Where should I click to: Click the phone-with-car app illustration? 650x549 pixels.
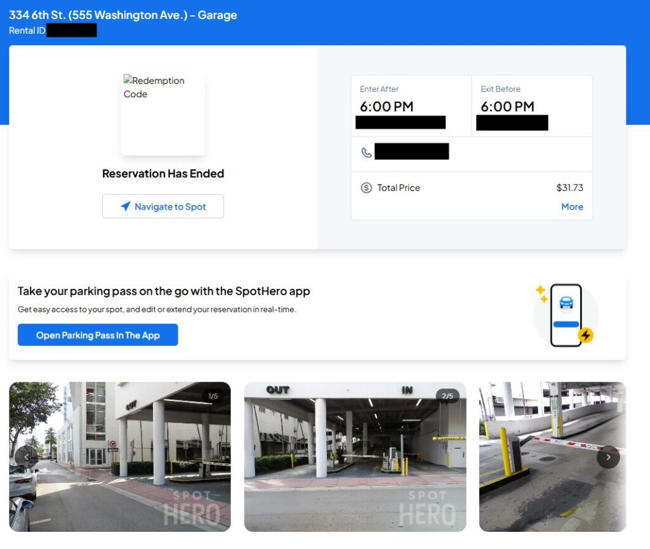(566, 315)
